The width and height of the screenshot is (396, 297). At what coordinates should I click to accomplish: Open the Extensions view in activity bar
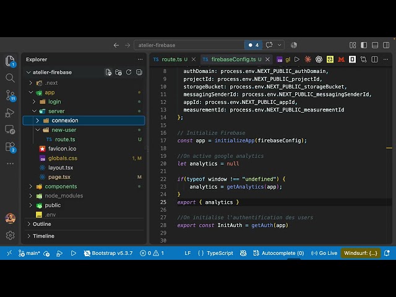click(11, 147)
